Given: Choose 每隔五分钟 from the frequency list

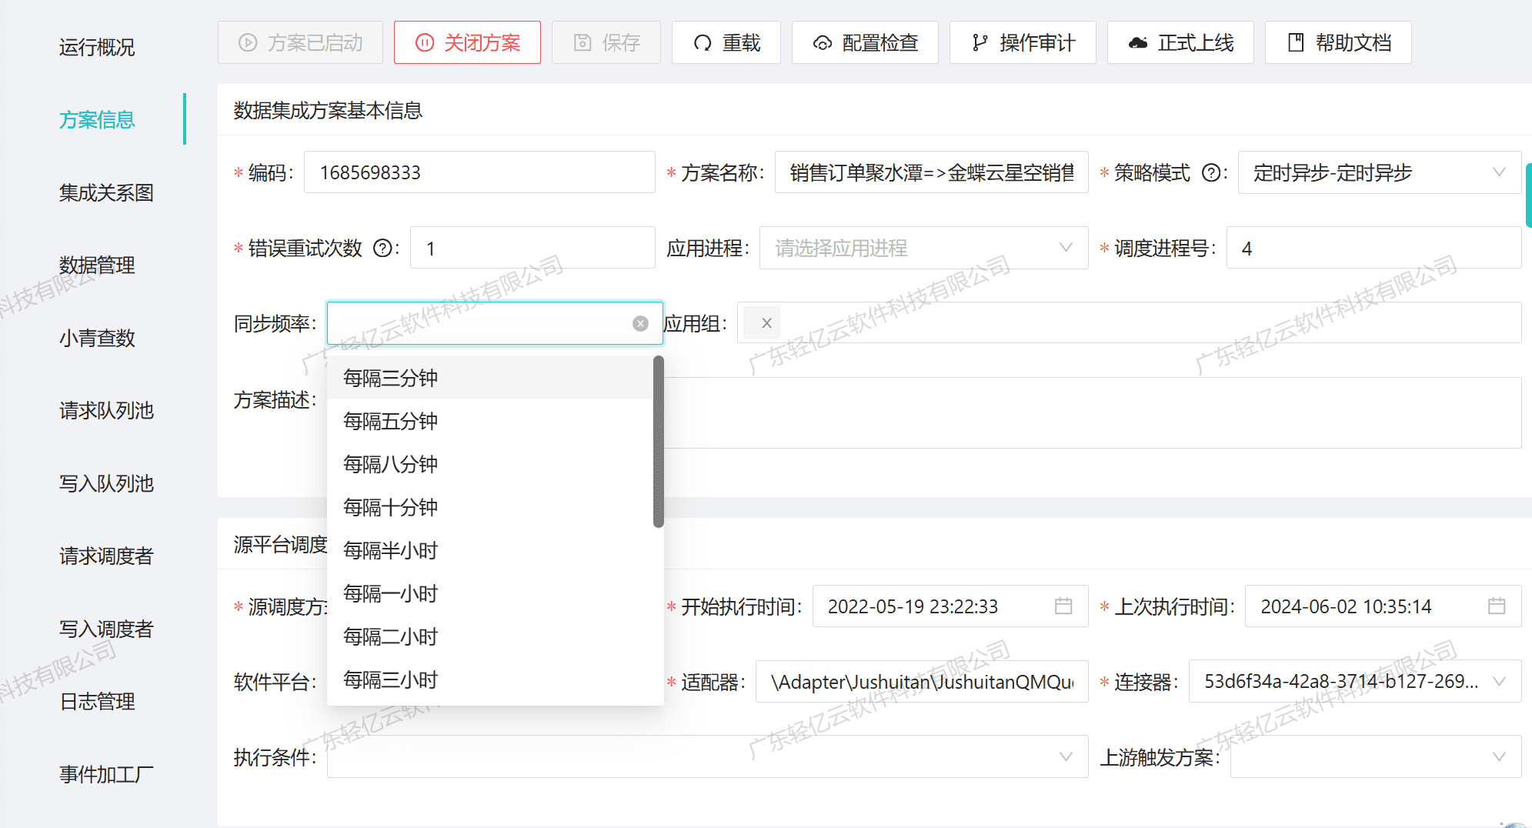Looking at the screenshot, I should pos(490,421).
